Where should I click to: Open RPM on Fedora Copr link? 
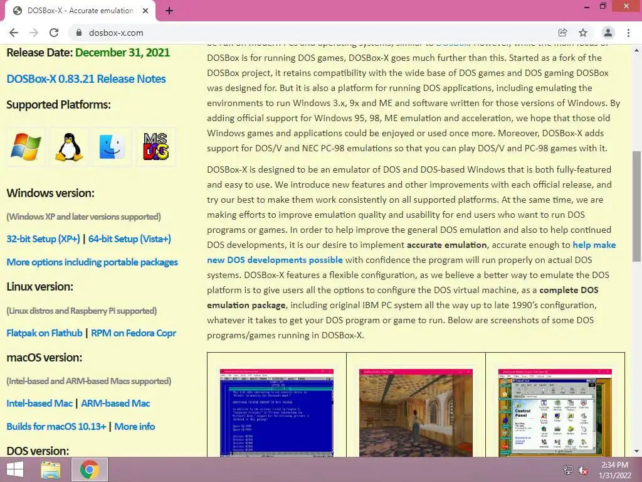coord(134,333)
